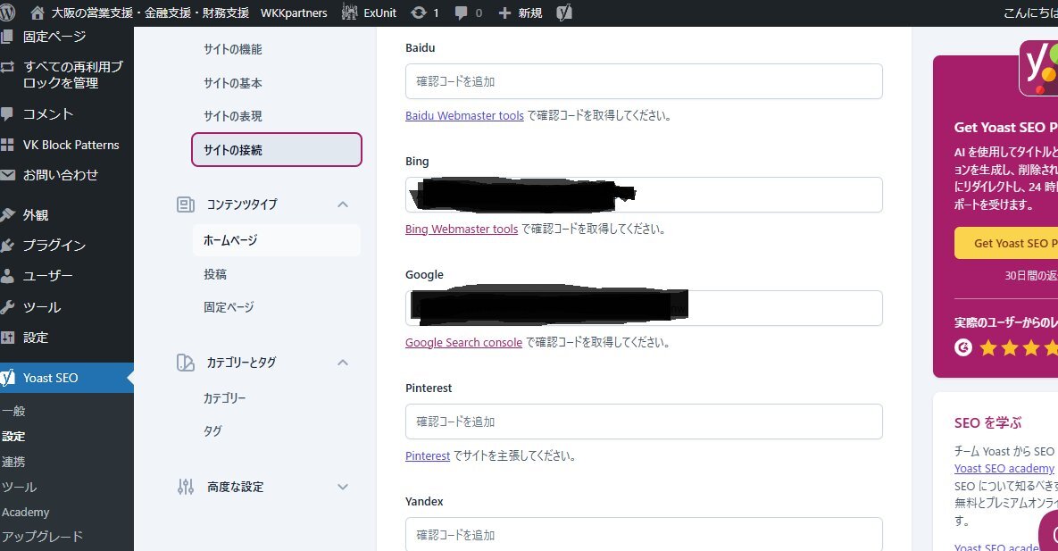Open the 外観 menu label

(x=36, y=215)
